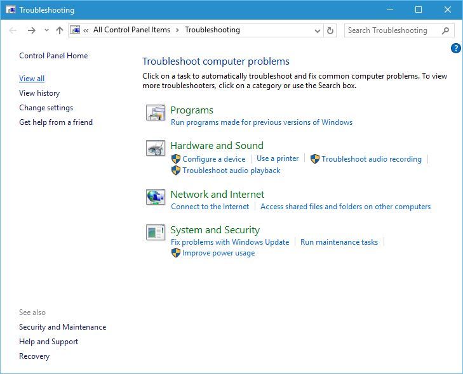Open Change settings in the sidebar
The width and height of the screenshot is (463, 374).
coord(46,108)
